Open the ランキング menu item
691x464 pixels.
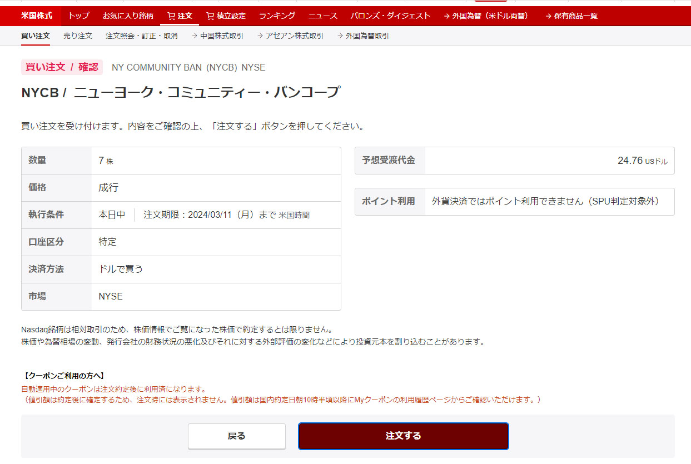pos(277,16)
